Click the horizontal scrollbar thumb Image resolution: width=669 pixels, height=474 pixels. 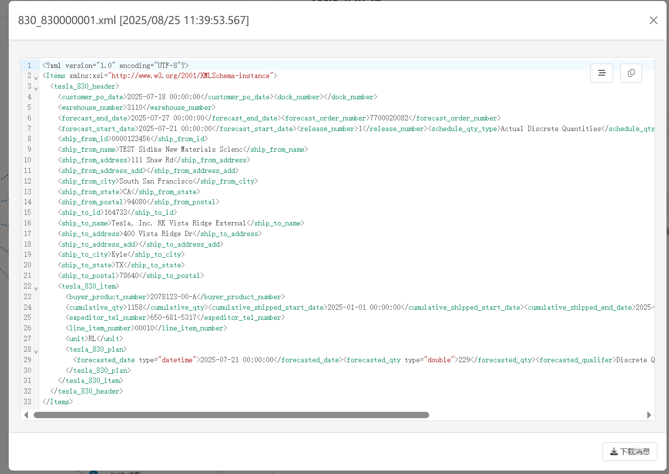tap(231, 415)
